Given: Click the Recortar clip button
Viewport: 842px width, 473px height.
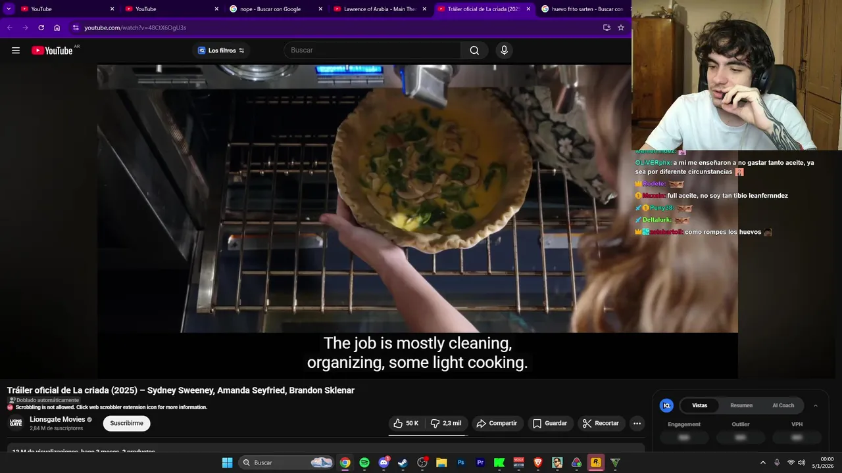Looking at the screenshot, I should coord(601,423).
